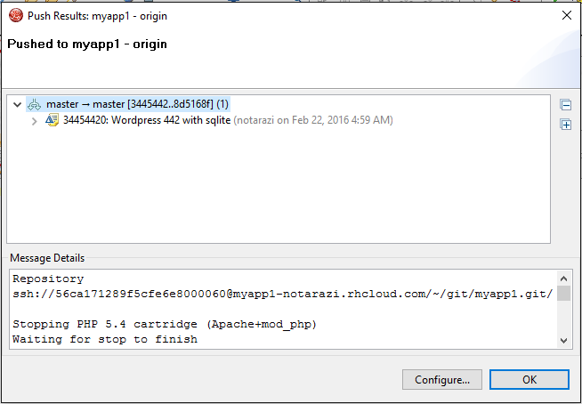Click the empty area of the results tree
582x404 pixels.
[267, 187]
